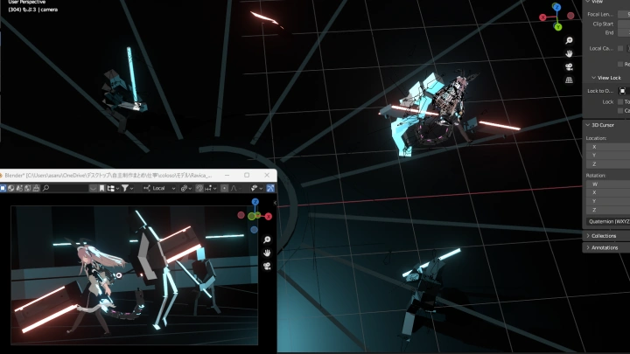Viewport: 630px width, 354px height.
Task: Click the zoom view icon in main viewport
Action: (x=569, y=40)
